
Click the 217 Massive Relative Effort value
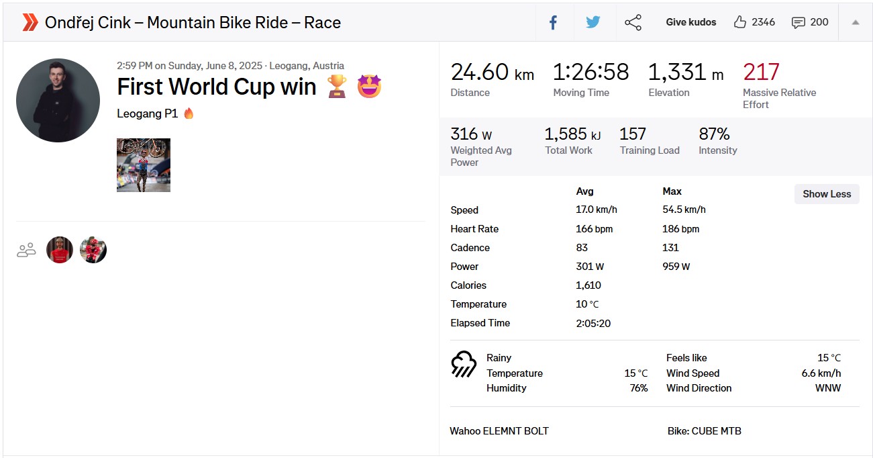coord(761,72)
